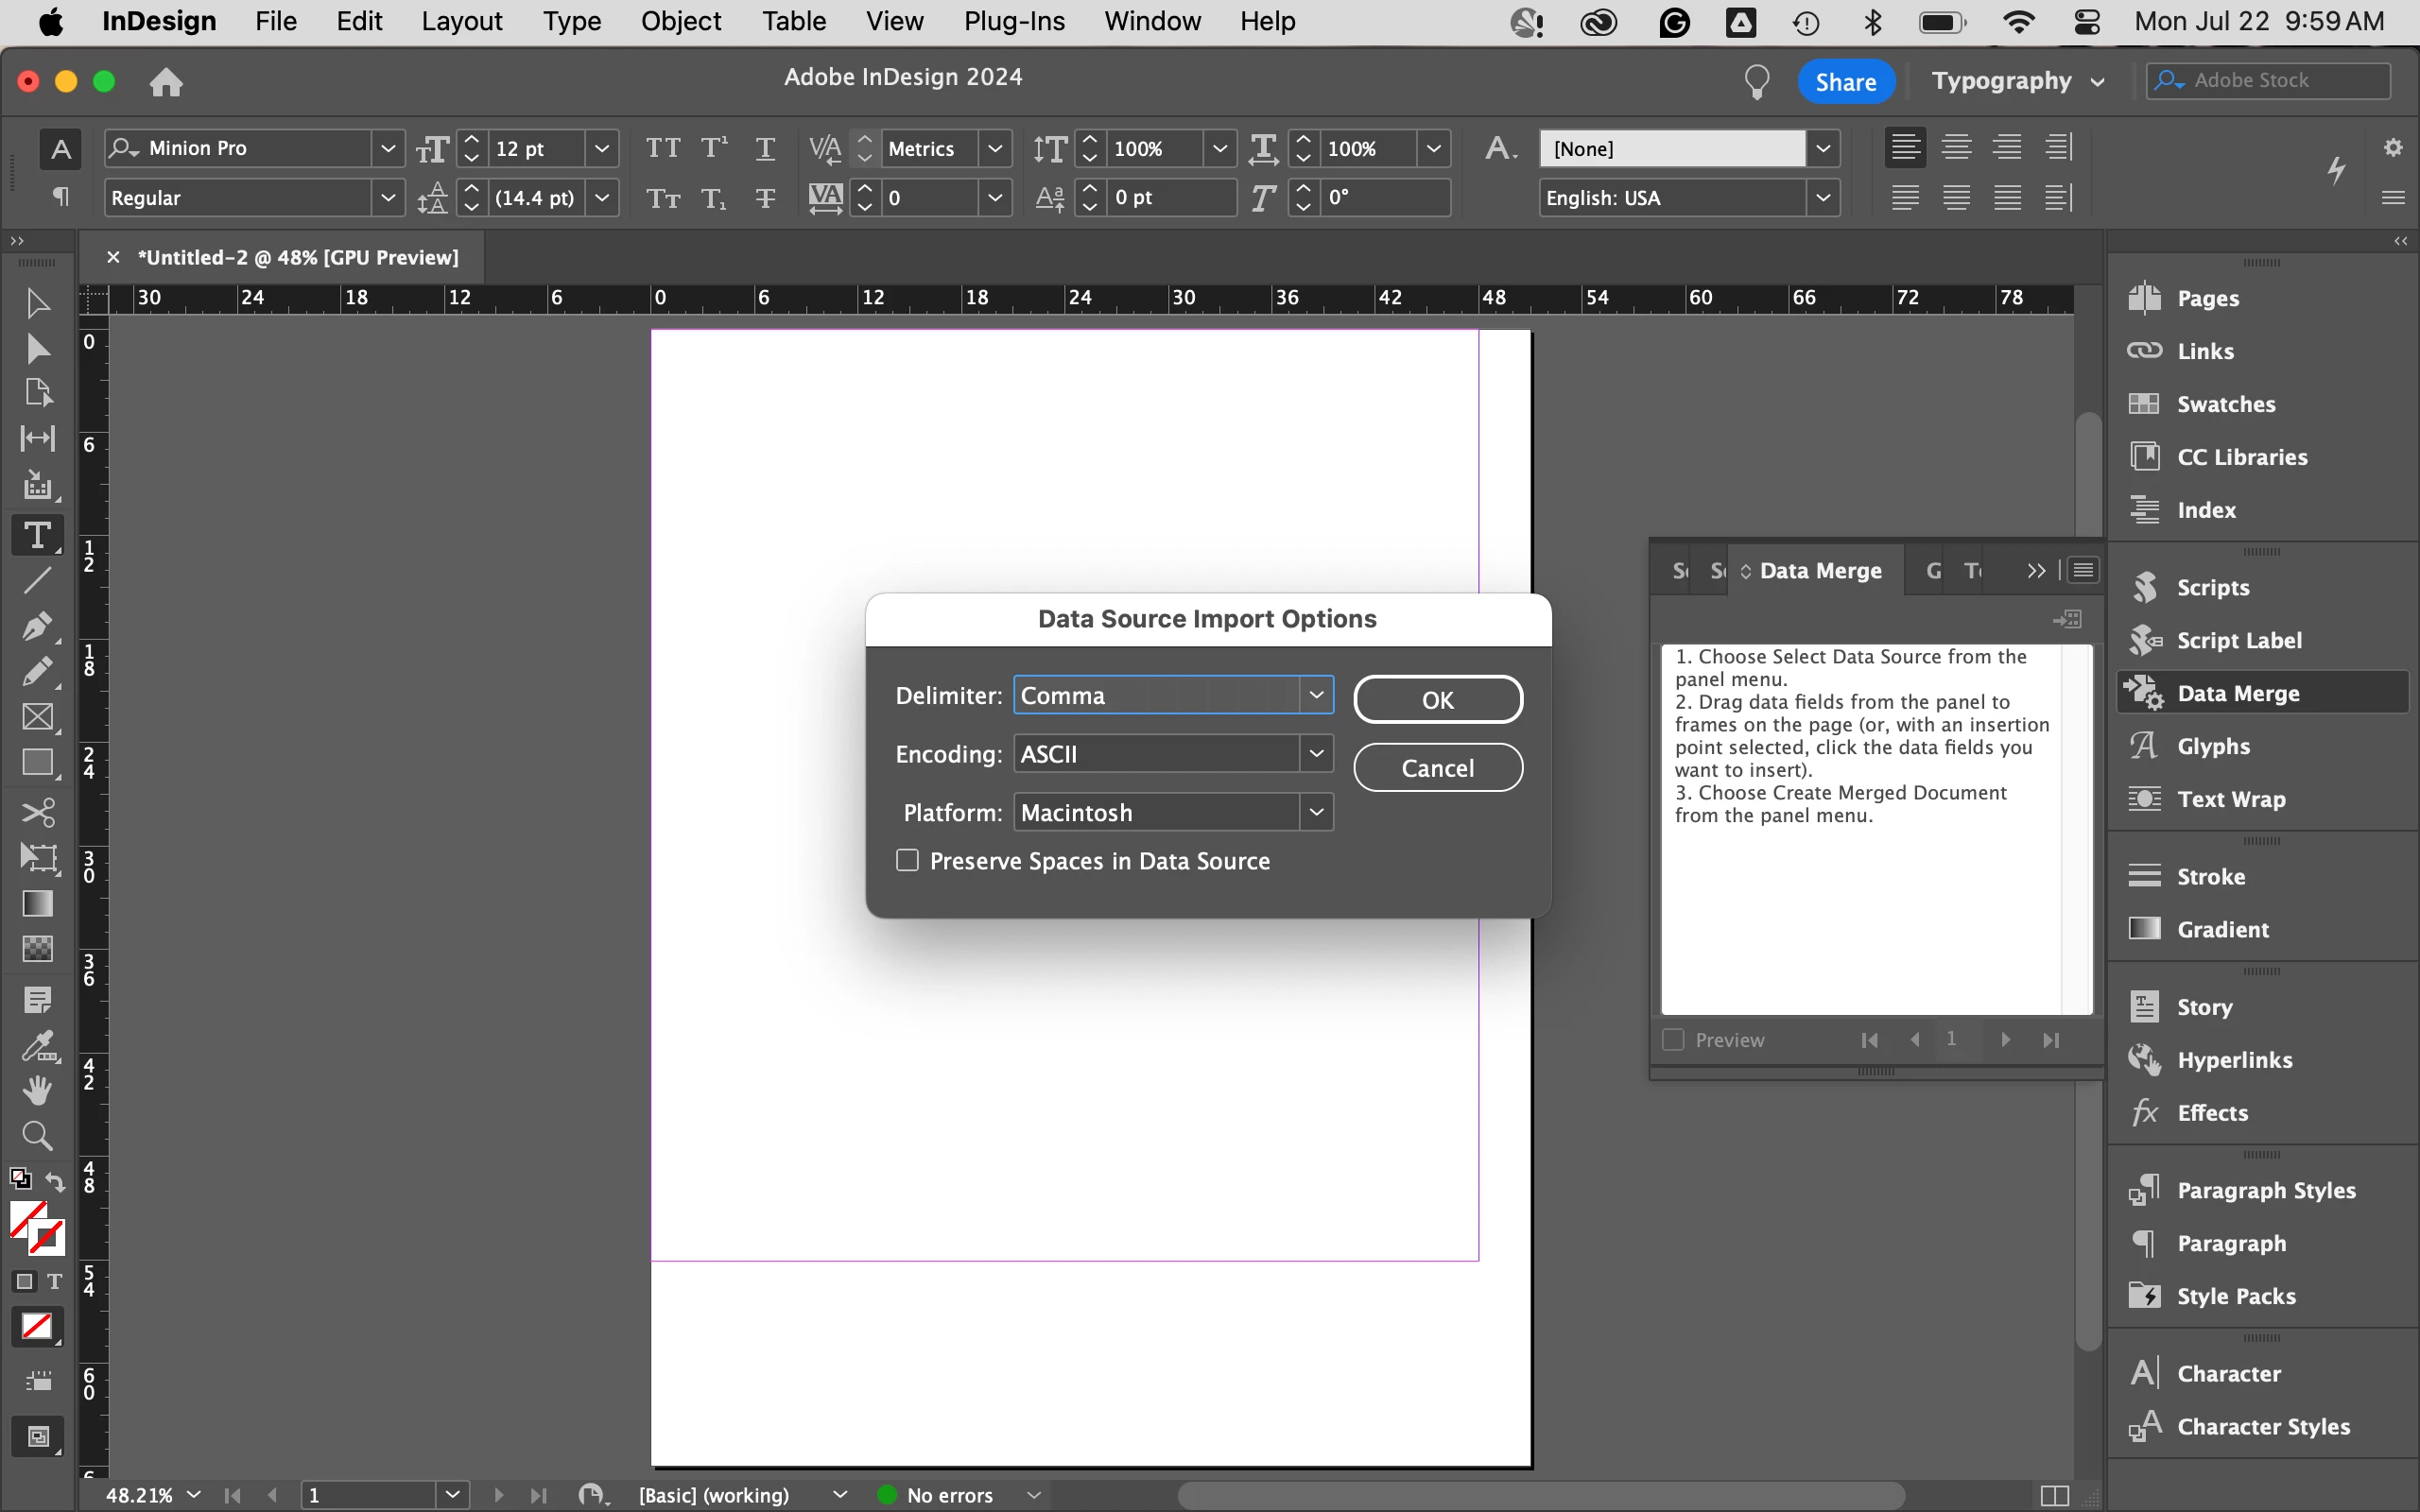Enable Preserve Spaces in Data Source
This screenshot has width=2420, height=1512.
(x=907, y=861)
